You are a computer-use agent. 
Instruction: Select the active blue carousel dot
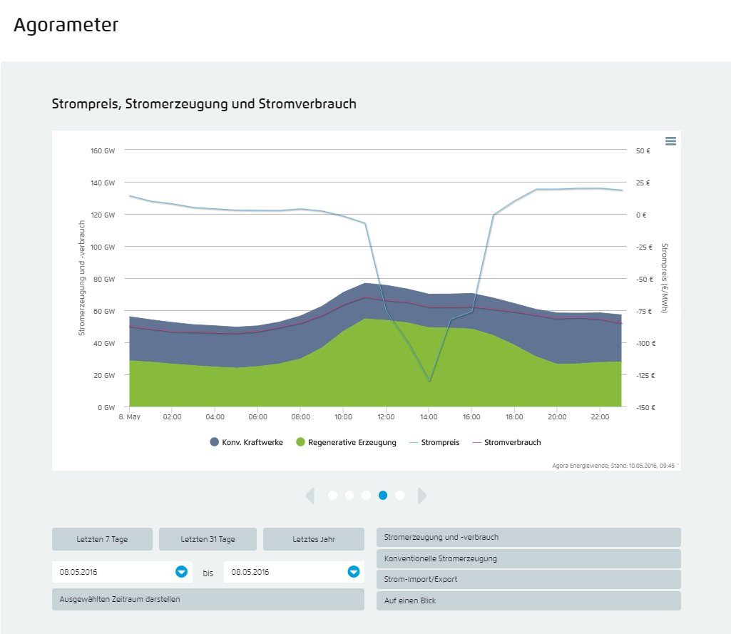click(383, 495)
